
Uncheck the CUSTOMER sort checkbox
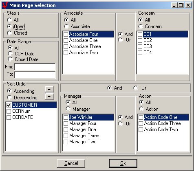click(x=9, y=105)
